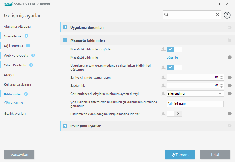The image size is (235, 162).
Task: Click info icon next to Masaüstü bildirimleri Düzenle
Action: pos(230,57)
